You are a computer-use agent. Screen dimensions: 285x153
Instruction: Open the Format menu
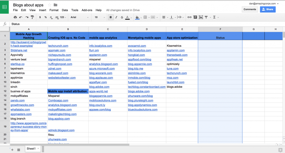click(54, 10)
